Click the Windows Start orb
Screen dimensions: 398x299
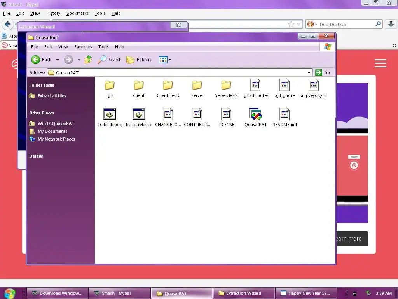click(x=10, y=294)
